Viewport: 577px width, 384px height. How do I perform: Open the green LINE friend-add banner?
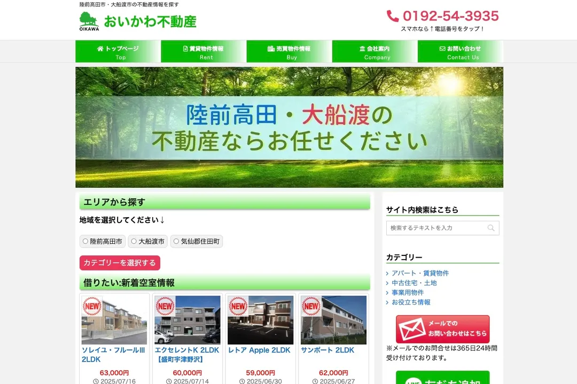pyautogui.click(x=442, y=378)
